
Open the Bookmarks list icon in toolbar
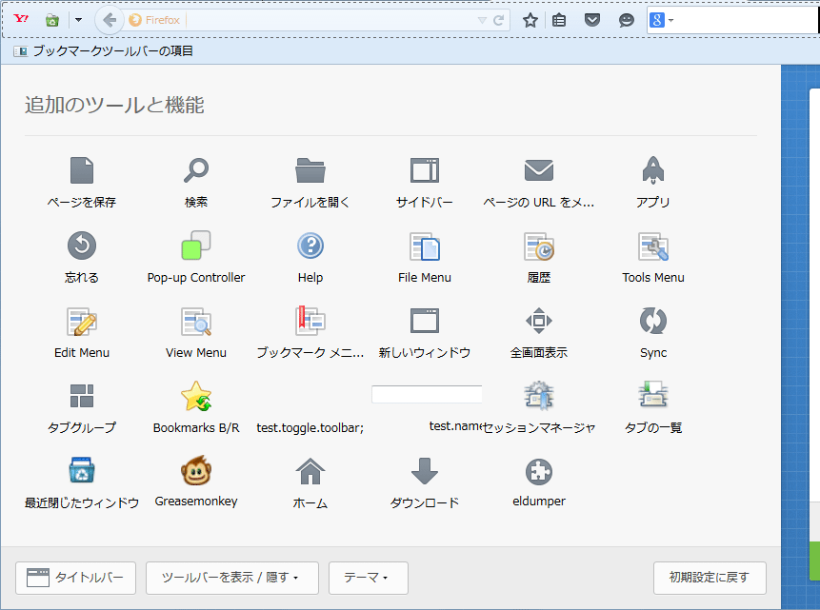(x=559, y=20)
